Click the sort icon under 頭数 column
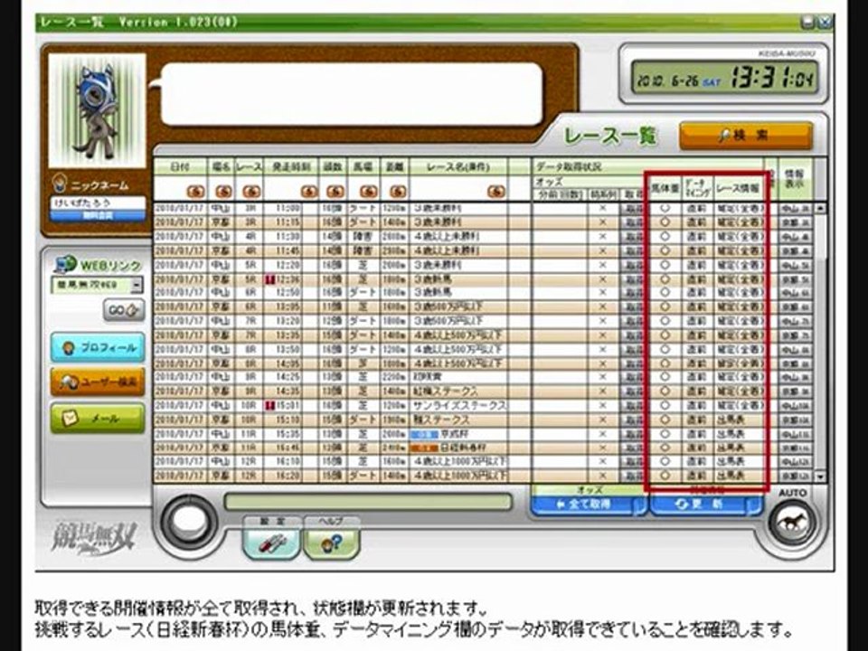Image resolution: width=868 pixels, height=651 pixels. 335,192
